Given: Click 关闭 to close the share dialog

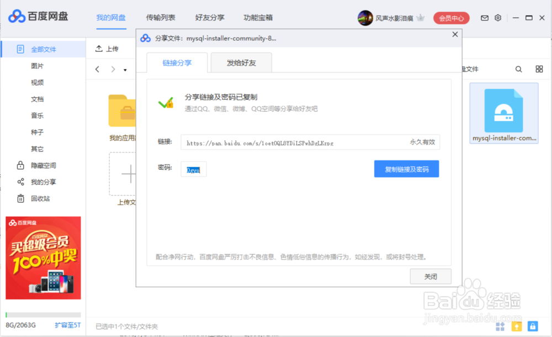Looking at the screenshot, I should tap(431, 276).
